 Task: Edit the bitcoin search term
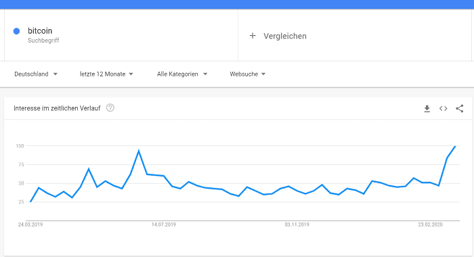pos(40,31)
